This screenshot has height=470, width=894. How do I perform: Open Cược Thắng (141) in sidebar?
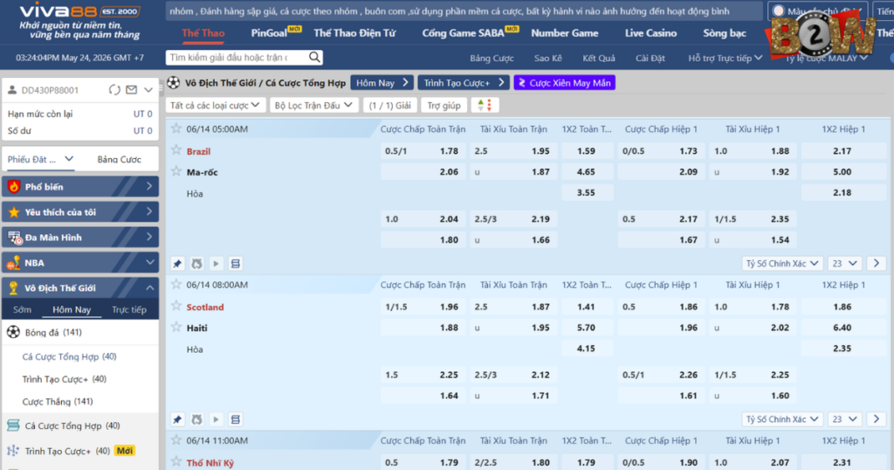58,402
